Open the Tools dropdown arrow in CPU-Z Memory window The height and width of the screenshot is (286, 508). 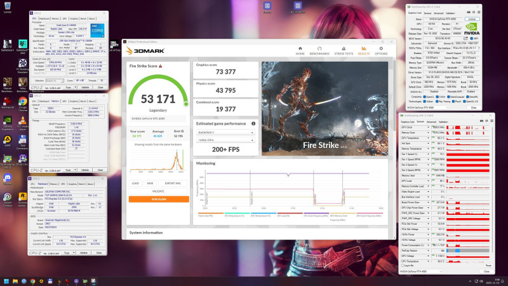click(75, 170)
